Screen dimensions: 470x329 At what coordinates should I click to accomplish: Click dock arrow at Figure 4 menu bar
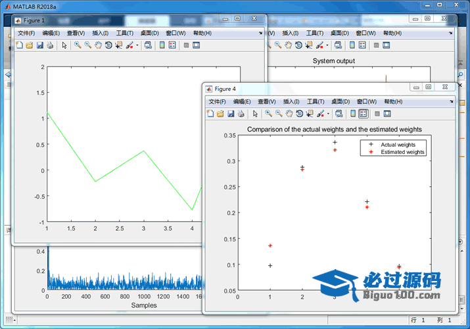(x=450, y=102)
